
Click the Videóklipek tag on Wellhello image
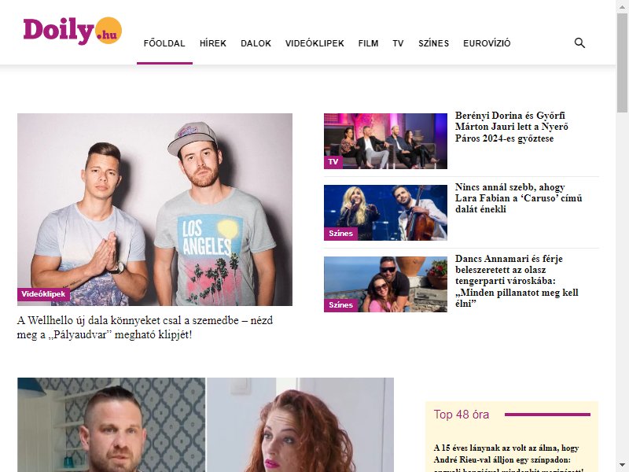(x=43, y=294)
